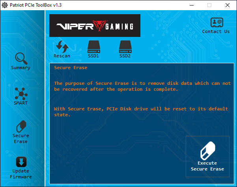Click the Rescan text label
This screenshot has height=187, width=237.
pos(62,56)
